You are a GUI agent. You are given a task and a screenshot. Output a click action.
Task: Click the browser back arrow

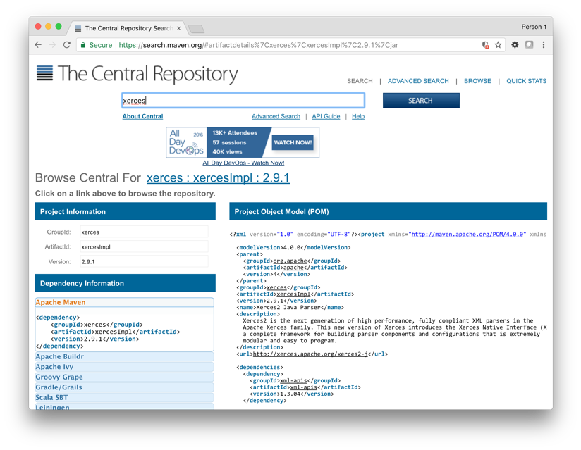tap(39, 45)
